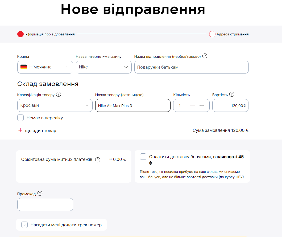Click the Нове відправлення page title
This screenshot has width=282, height=237.
[x=133, y=9]
